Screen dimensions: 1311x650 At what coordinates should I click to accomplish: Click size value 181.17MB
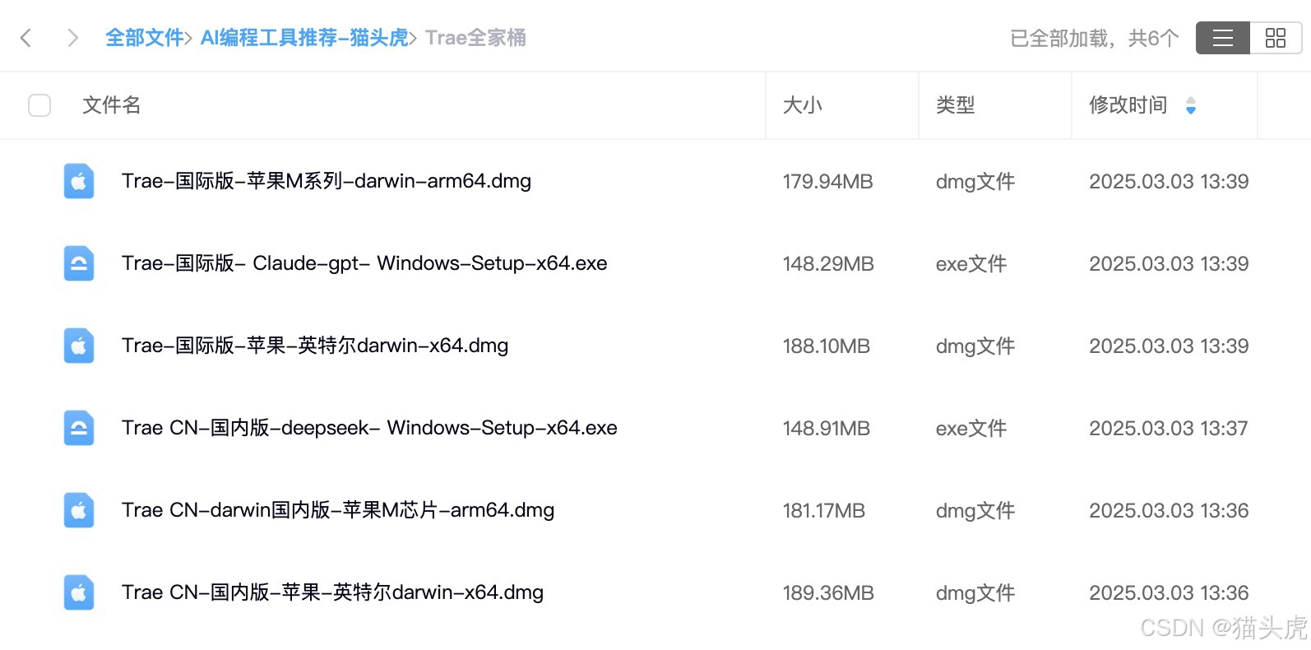824,511
